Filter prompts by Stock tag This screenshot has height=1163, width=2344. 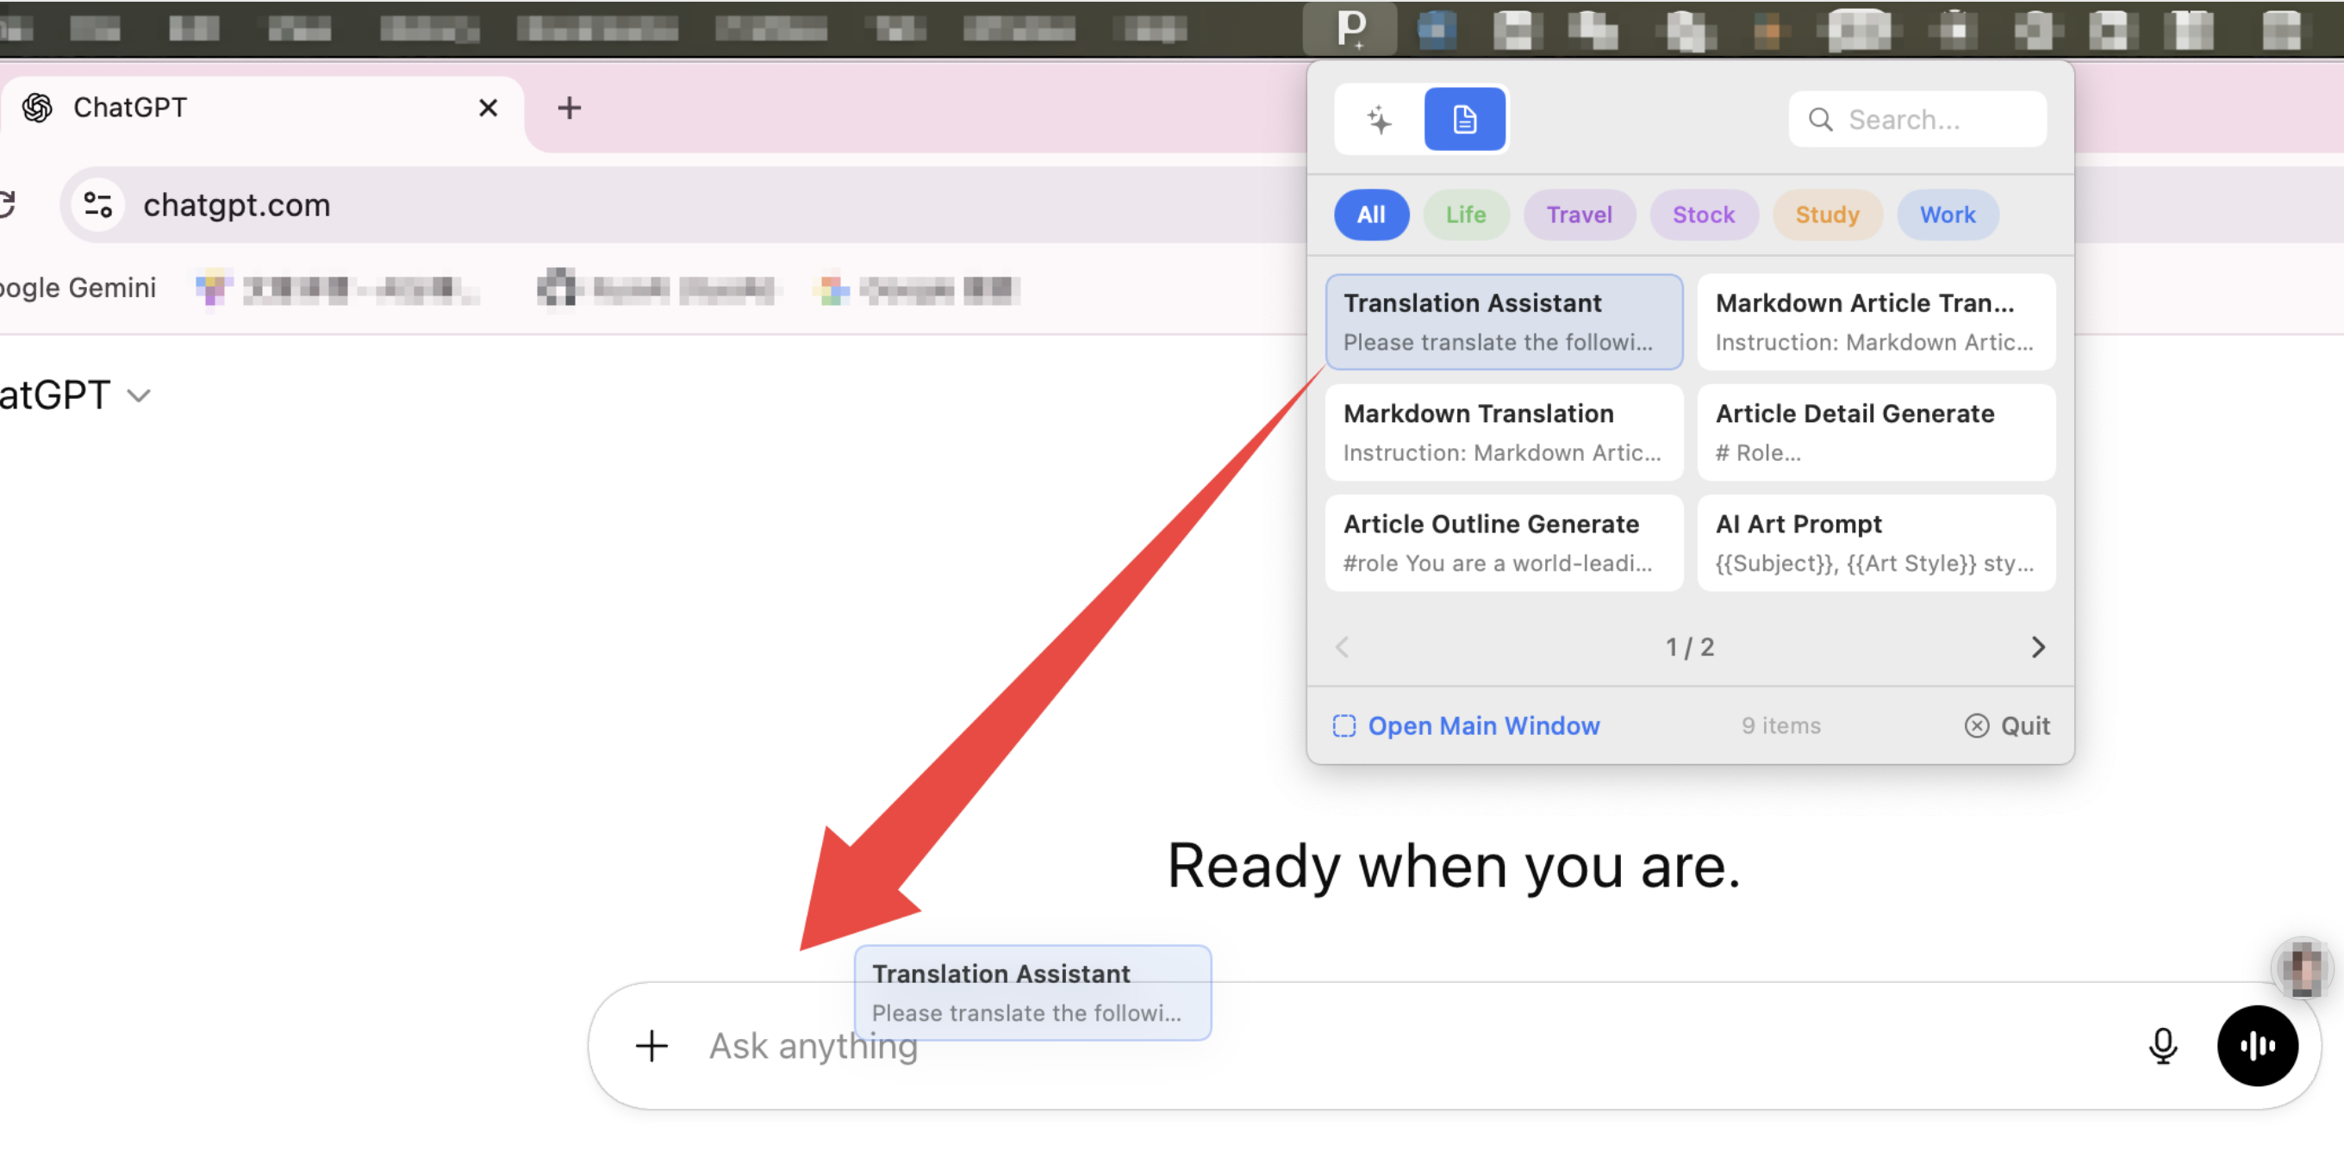coord(1703,215)
